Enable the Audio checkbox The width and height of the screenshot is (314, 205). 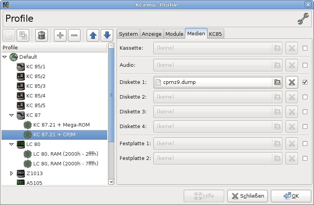(x=305, y=65)
